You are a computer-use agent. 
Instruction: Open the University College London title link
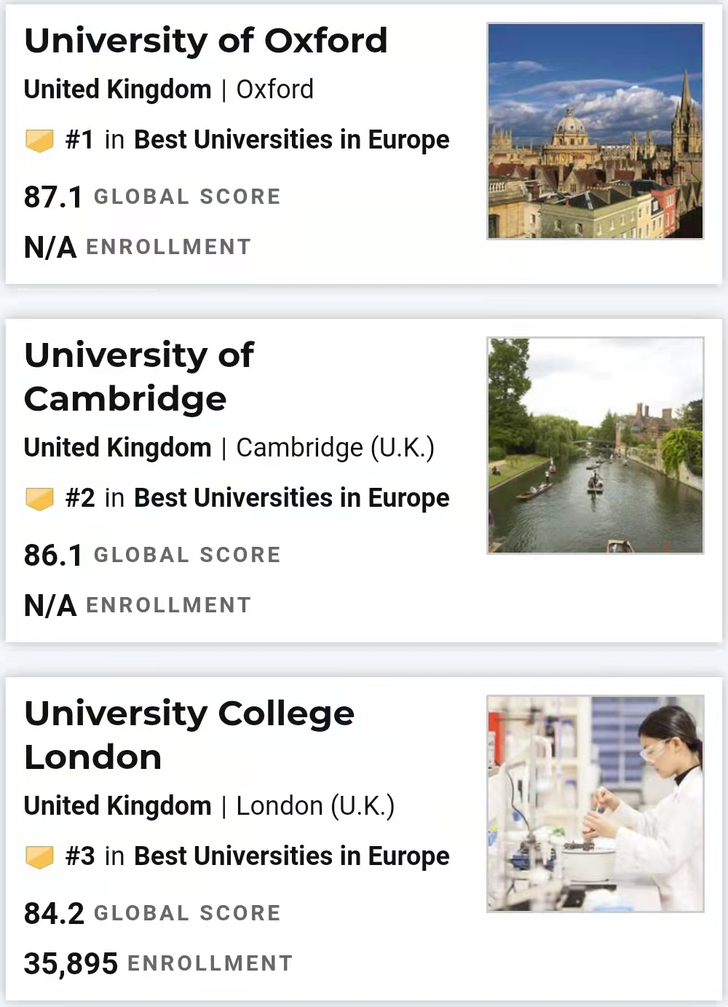(189, 735)
